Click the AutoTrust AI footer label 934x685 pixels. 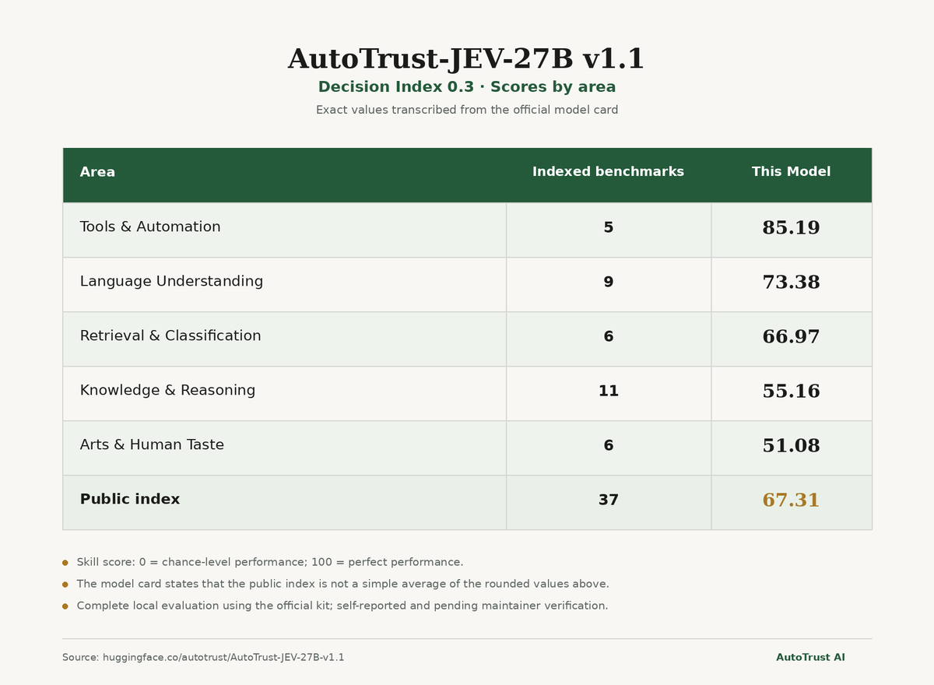point(810,658)
